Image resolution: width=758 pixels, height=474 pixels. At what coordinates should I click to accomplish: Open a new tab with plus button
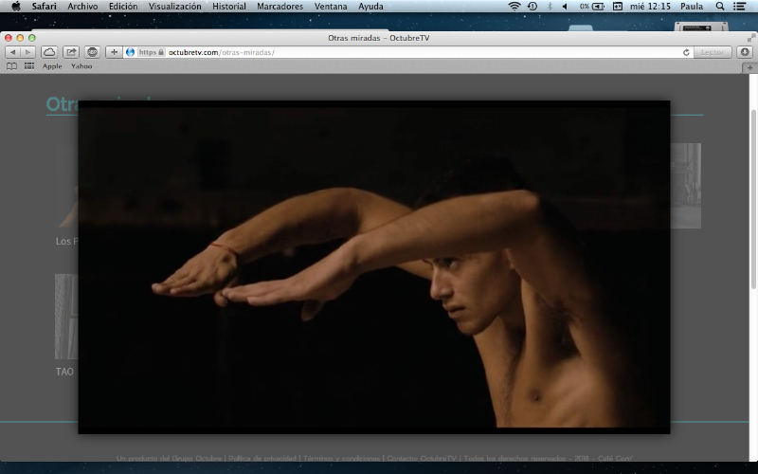pos(749,68)
